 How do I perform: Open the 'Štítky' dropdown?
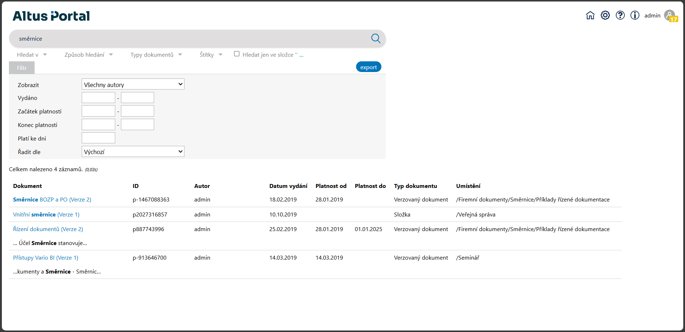(211, 55)
